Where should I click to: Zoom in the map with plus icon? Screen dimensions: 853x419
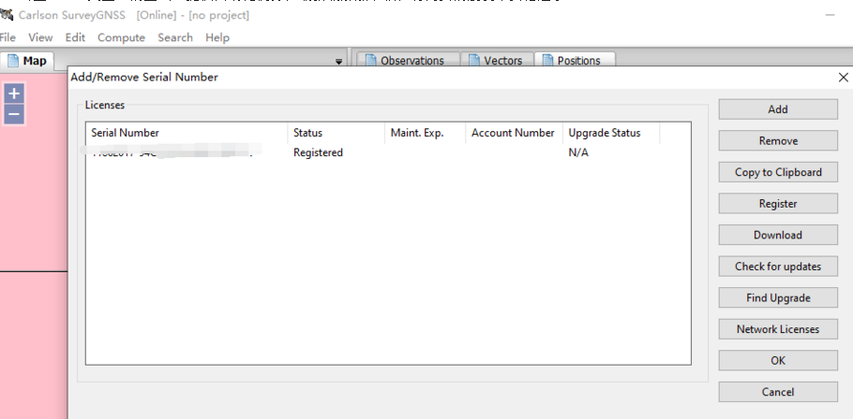(x=14, y=94)
